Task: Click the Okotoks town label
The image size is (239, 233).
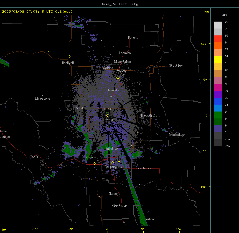Action: pos(114,194)
